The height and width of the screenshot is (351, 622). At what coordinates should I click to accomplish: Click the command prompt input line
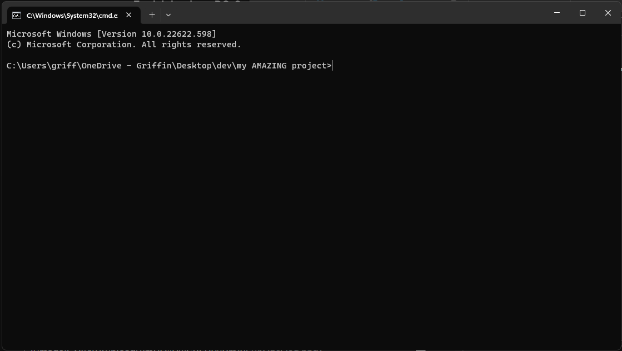coord(167,66)
